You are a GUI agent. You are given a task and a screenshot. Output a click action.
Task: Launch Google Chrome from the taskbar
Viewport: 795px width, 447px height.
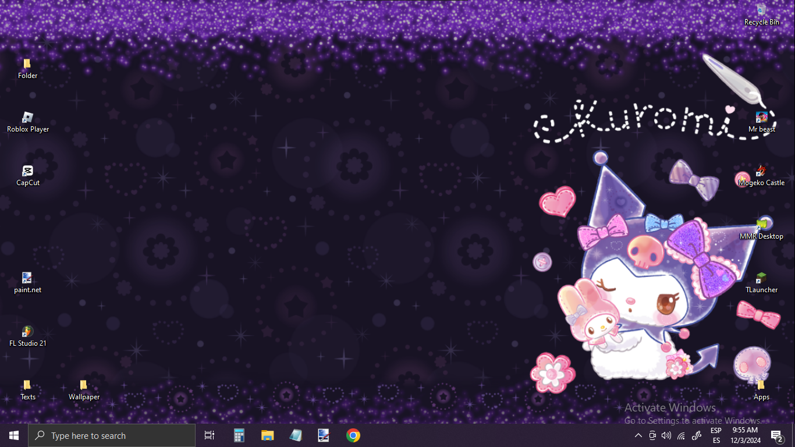(x=353, y=435)
